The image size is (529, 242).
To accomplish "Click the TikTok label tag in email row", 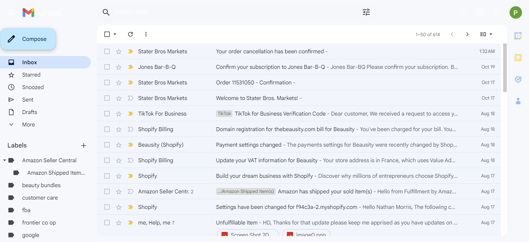I will 224,114.
